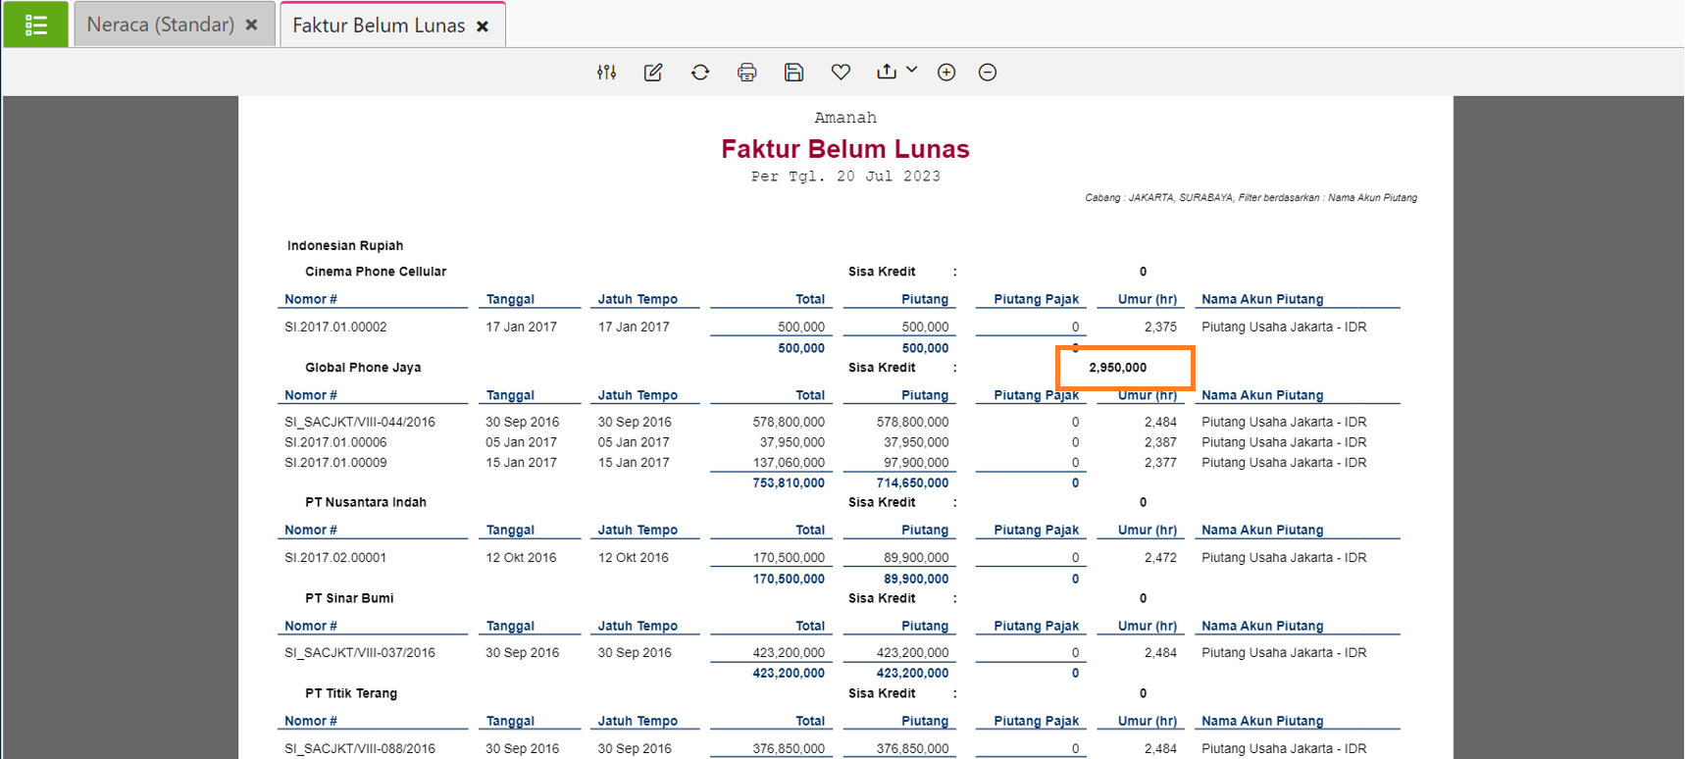Viewport: 1685px width, 759px height.
Task: Click the export upload icon
Action: tap(887, 72)
